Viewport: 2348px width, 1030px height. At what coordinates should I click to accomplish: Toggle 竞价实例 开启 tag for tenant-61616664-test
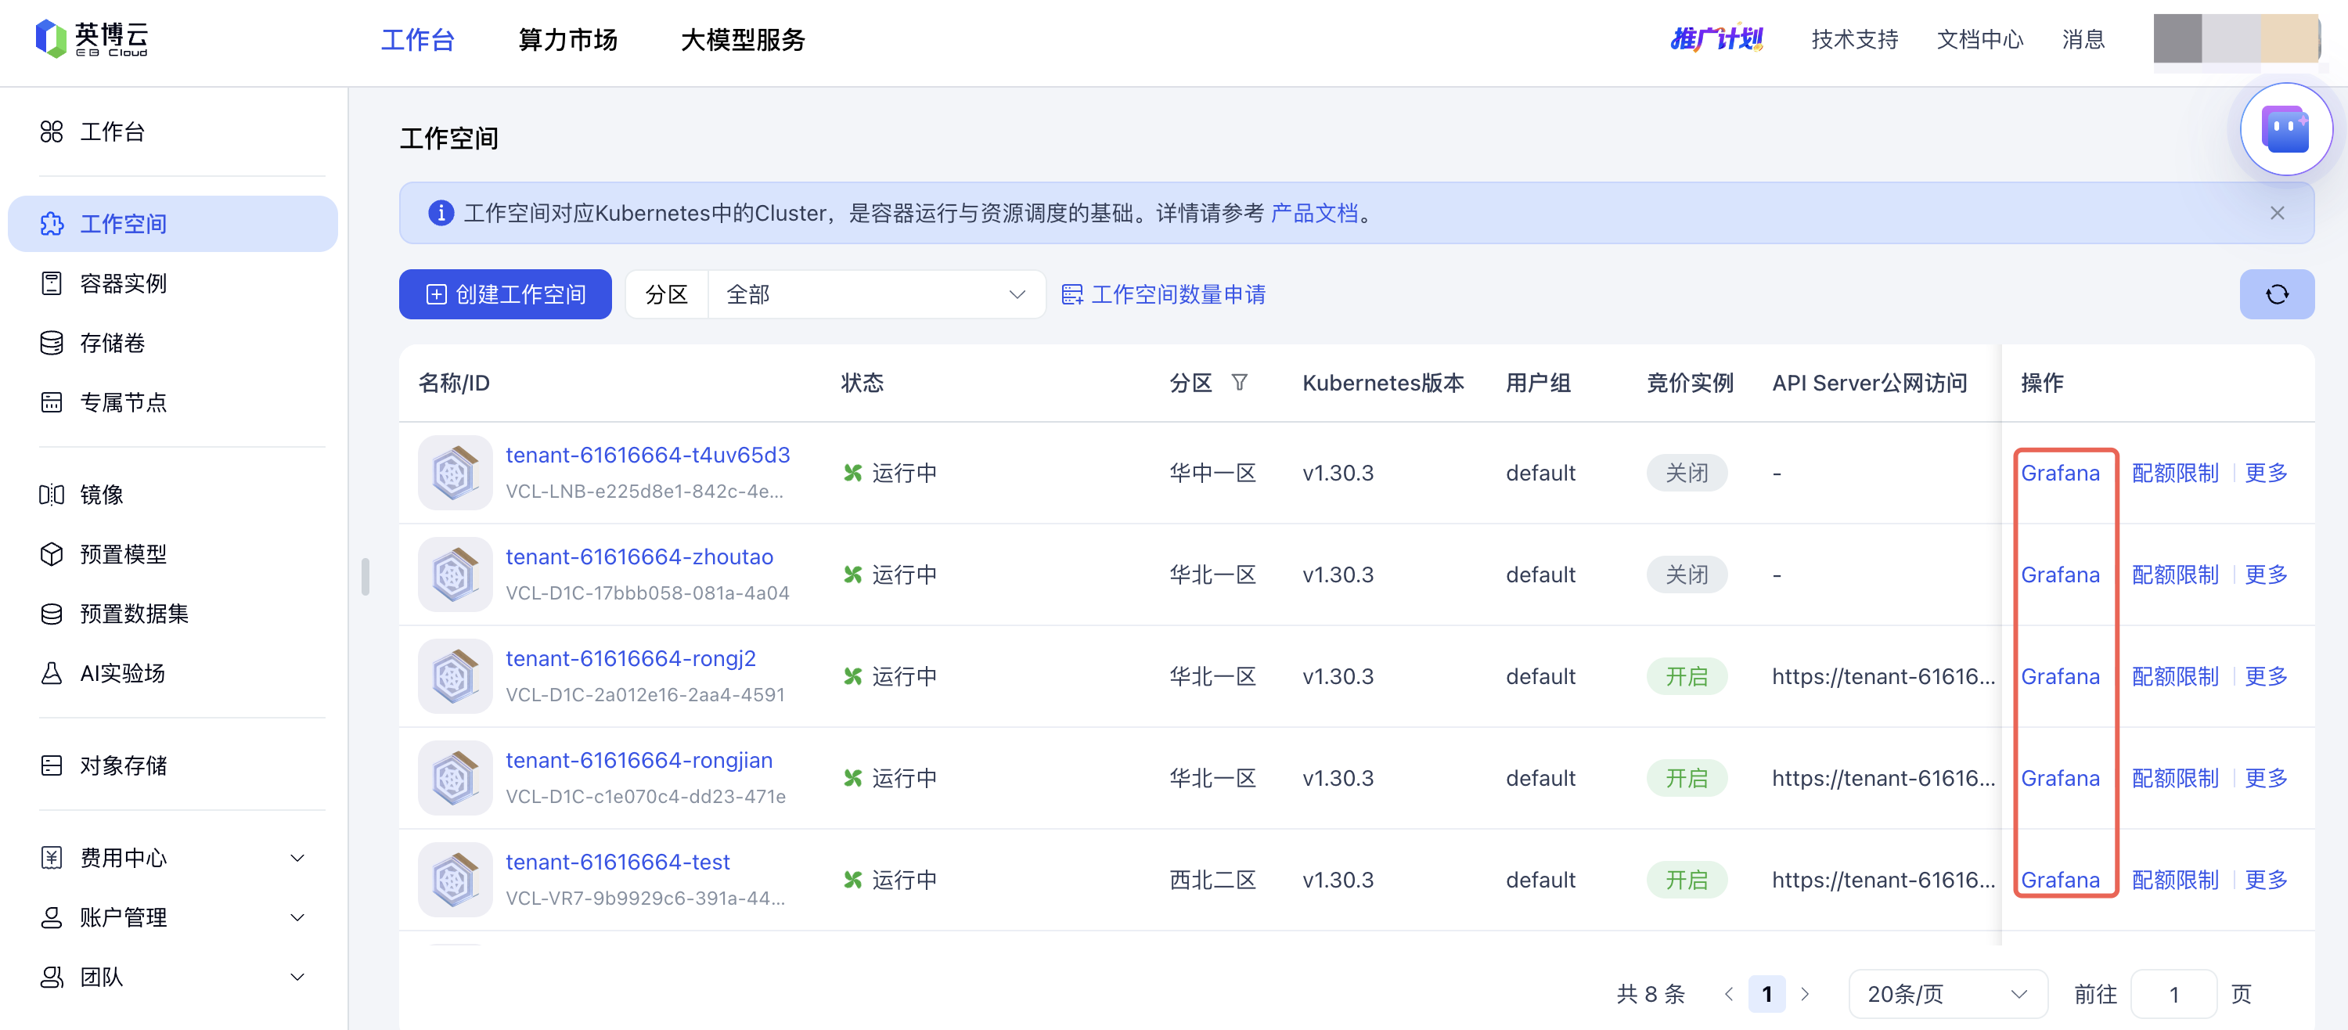(1685, 880)
